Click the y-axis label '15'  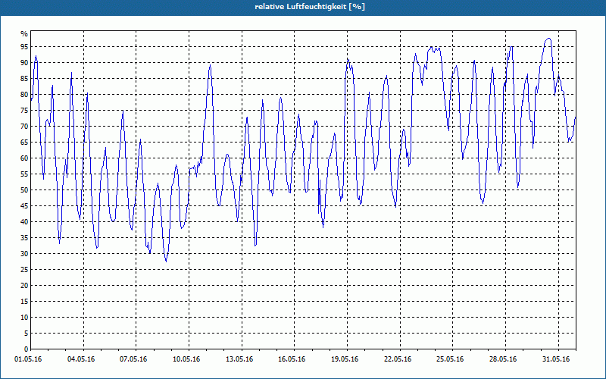tap(24, 302)
